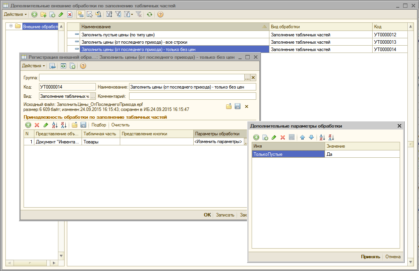
Task: Click the add new group folder icon
Action: (43, 14)
